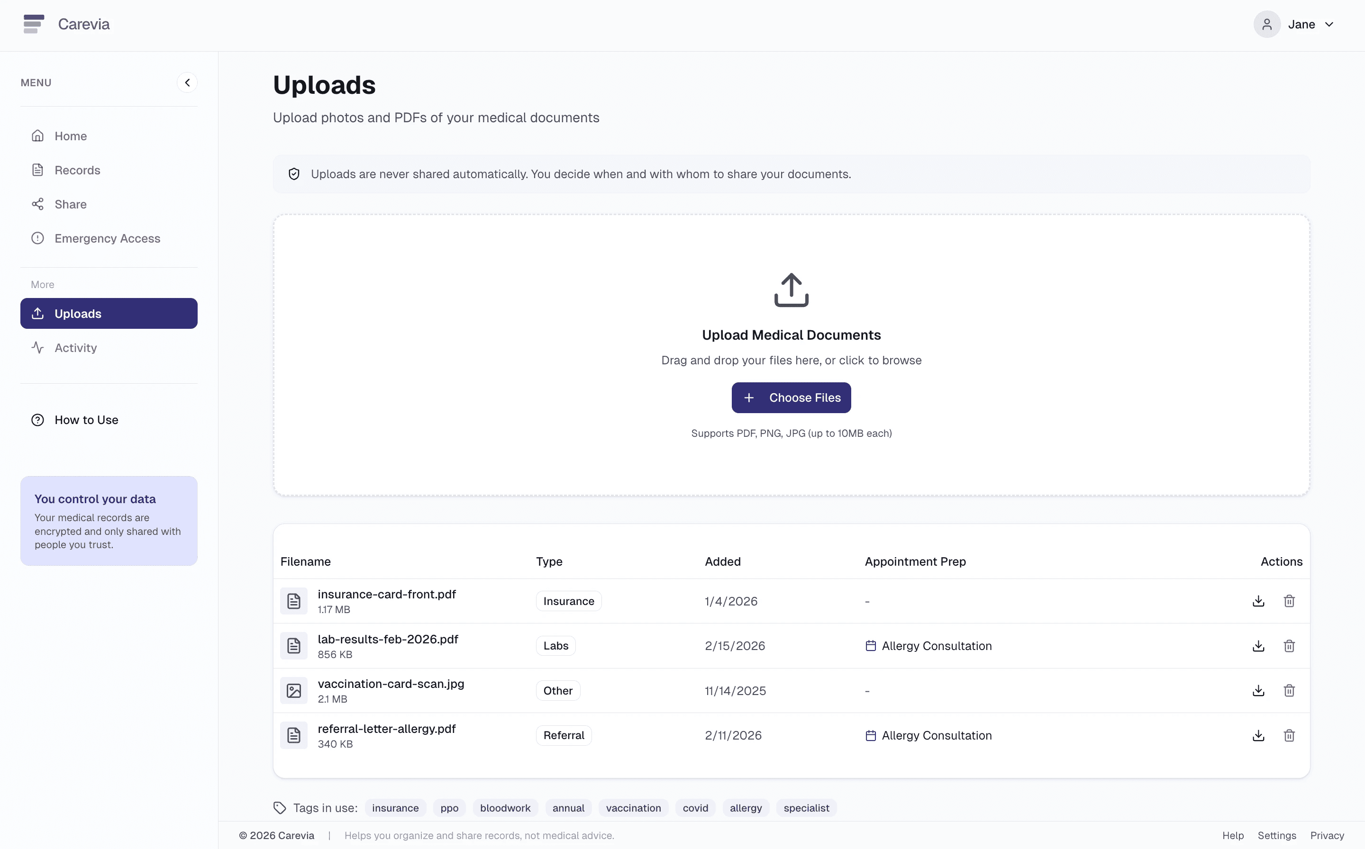Open Records in the sidebar

pos(109,170)
